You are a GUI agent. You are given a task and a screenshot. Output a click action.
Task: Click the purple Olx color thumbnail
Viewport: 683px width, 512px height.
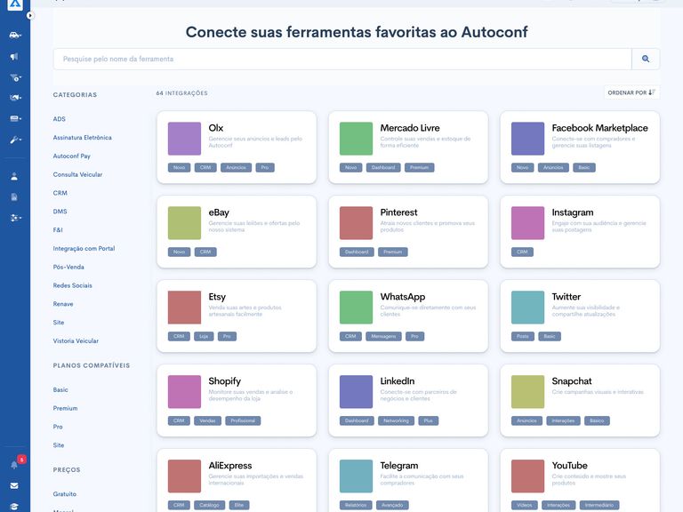coord(184,139)
